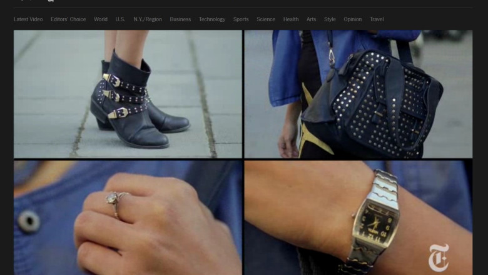Open the Travel video category

pos(377,19)
